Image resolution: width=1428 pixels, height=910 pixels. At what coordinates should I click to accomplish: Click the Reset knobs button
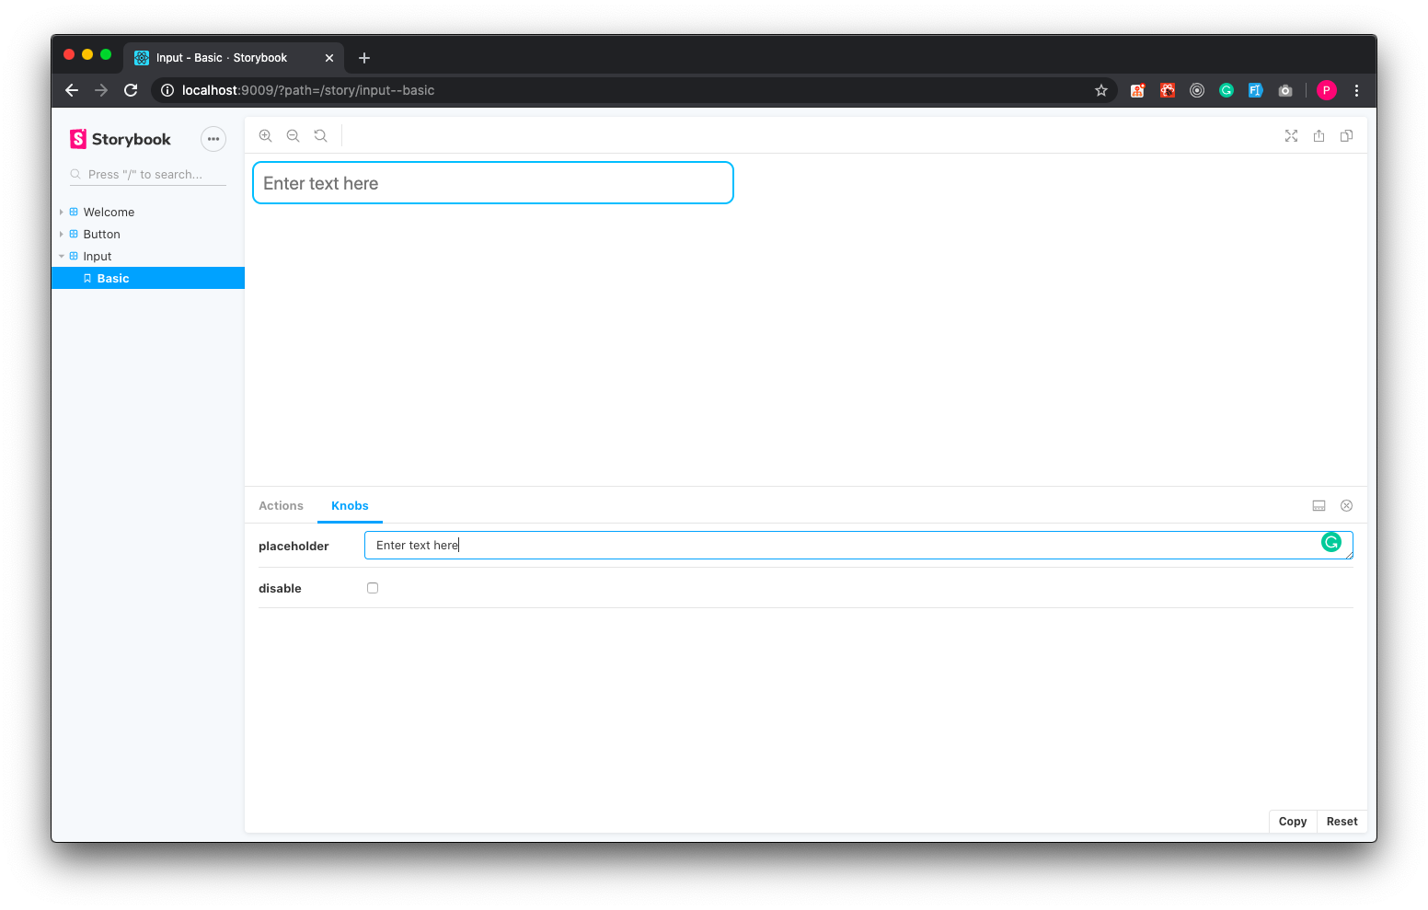[1342, 822]
